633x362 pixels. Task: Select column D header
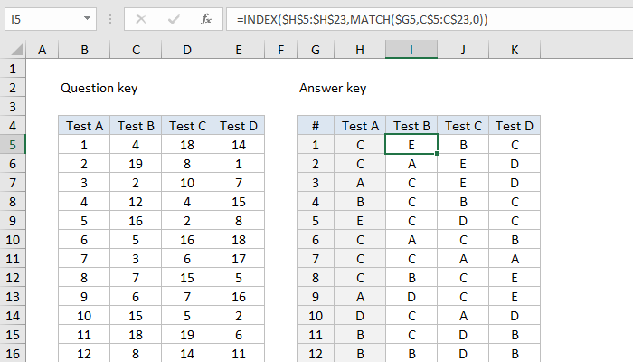click(187, 50)
